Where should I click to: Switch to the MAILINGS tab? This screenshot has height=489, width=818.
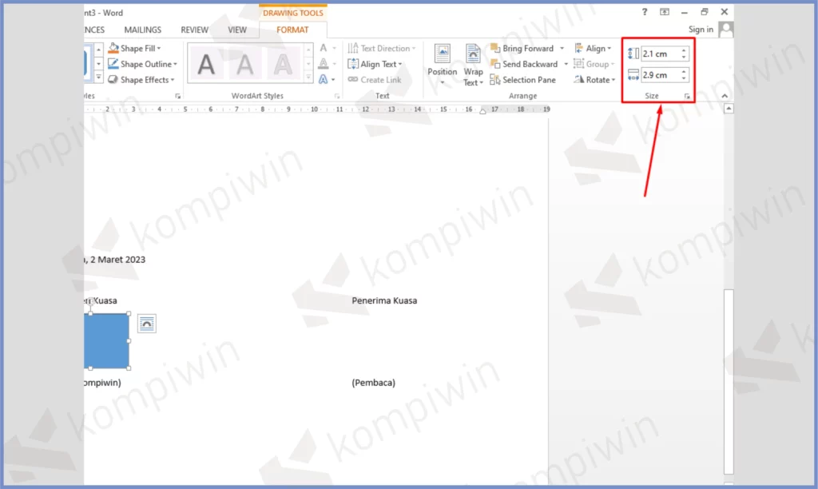pyautogui.click(x=143, y=30)
